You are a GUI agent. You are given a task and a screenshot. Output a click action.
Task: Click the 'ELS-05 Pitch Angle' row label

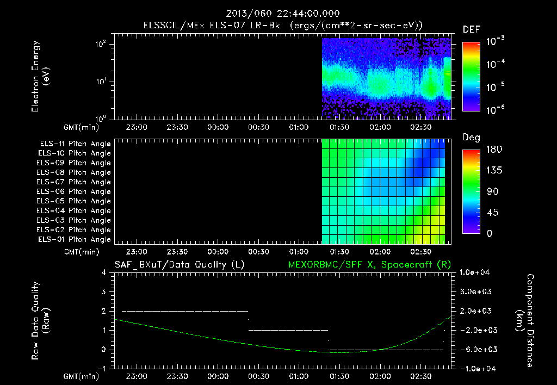click(73, 201)
